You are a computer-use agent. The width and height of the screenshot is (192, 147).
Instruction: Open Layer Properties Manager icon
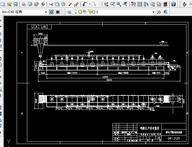click(69, 12)
